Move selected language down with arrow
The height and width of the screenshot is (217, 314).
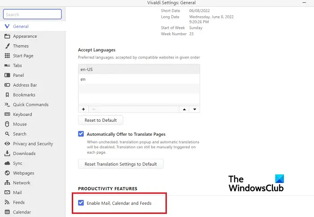click(195, 109)
